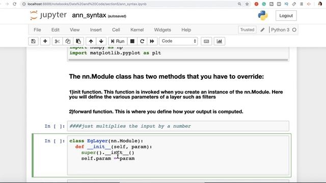This screenshot has width=326, height=183.
Task: Interrupt the kernel with stop icon
Action: (x=132, y=41)
